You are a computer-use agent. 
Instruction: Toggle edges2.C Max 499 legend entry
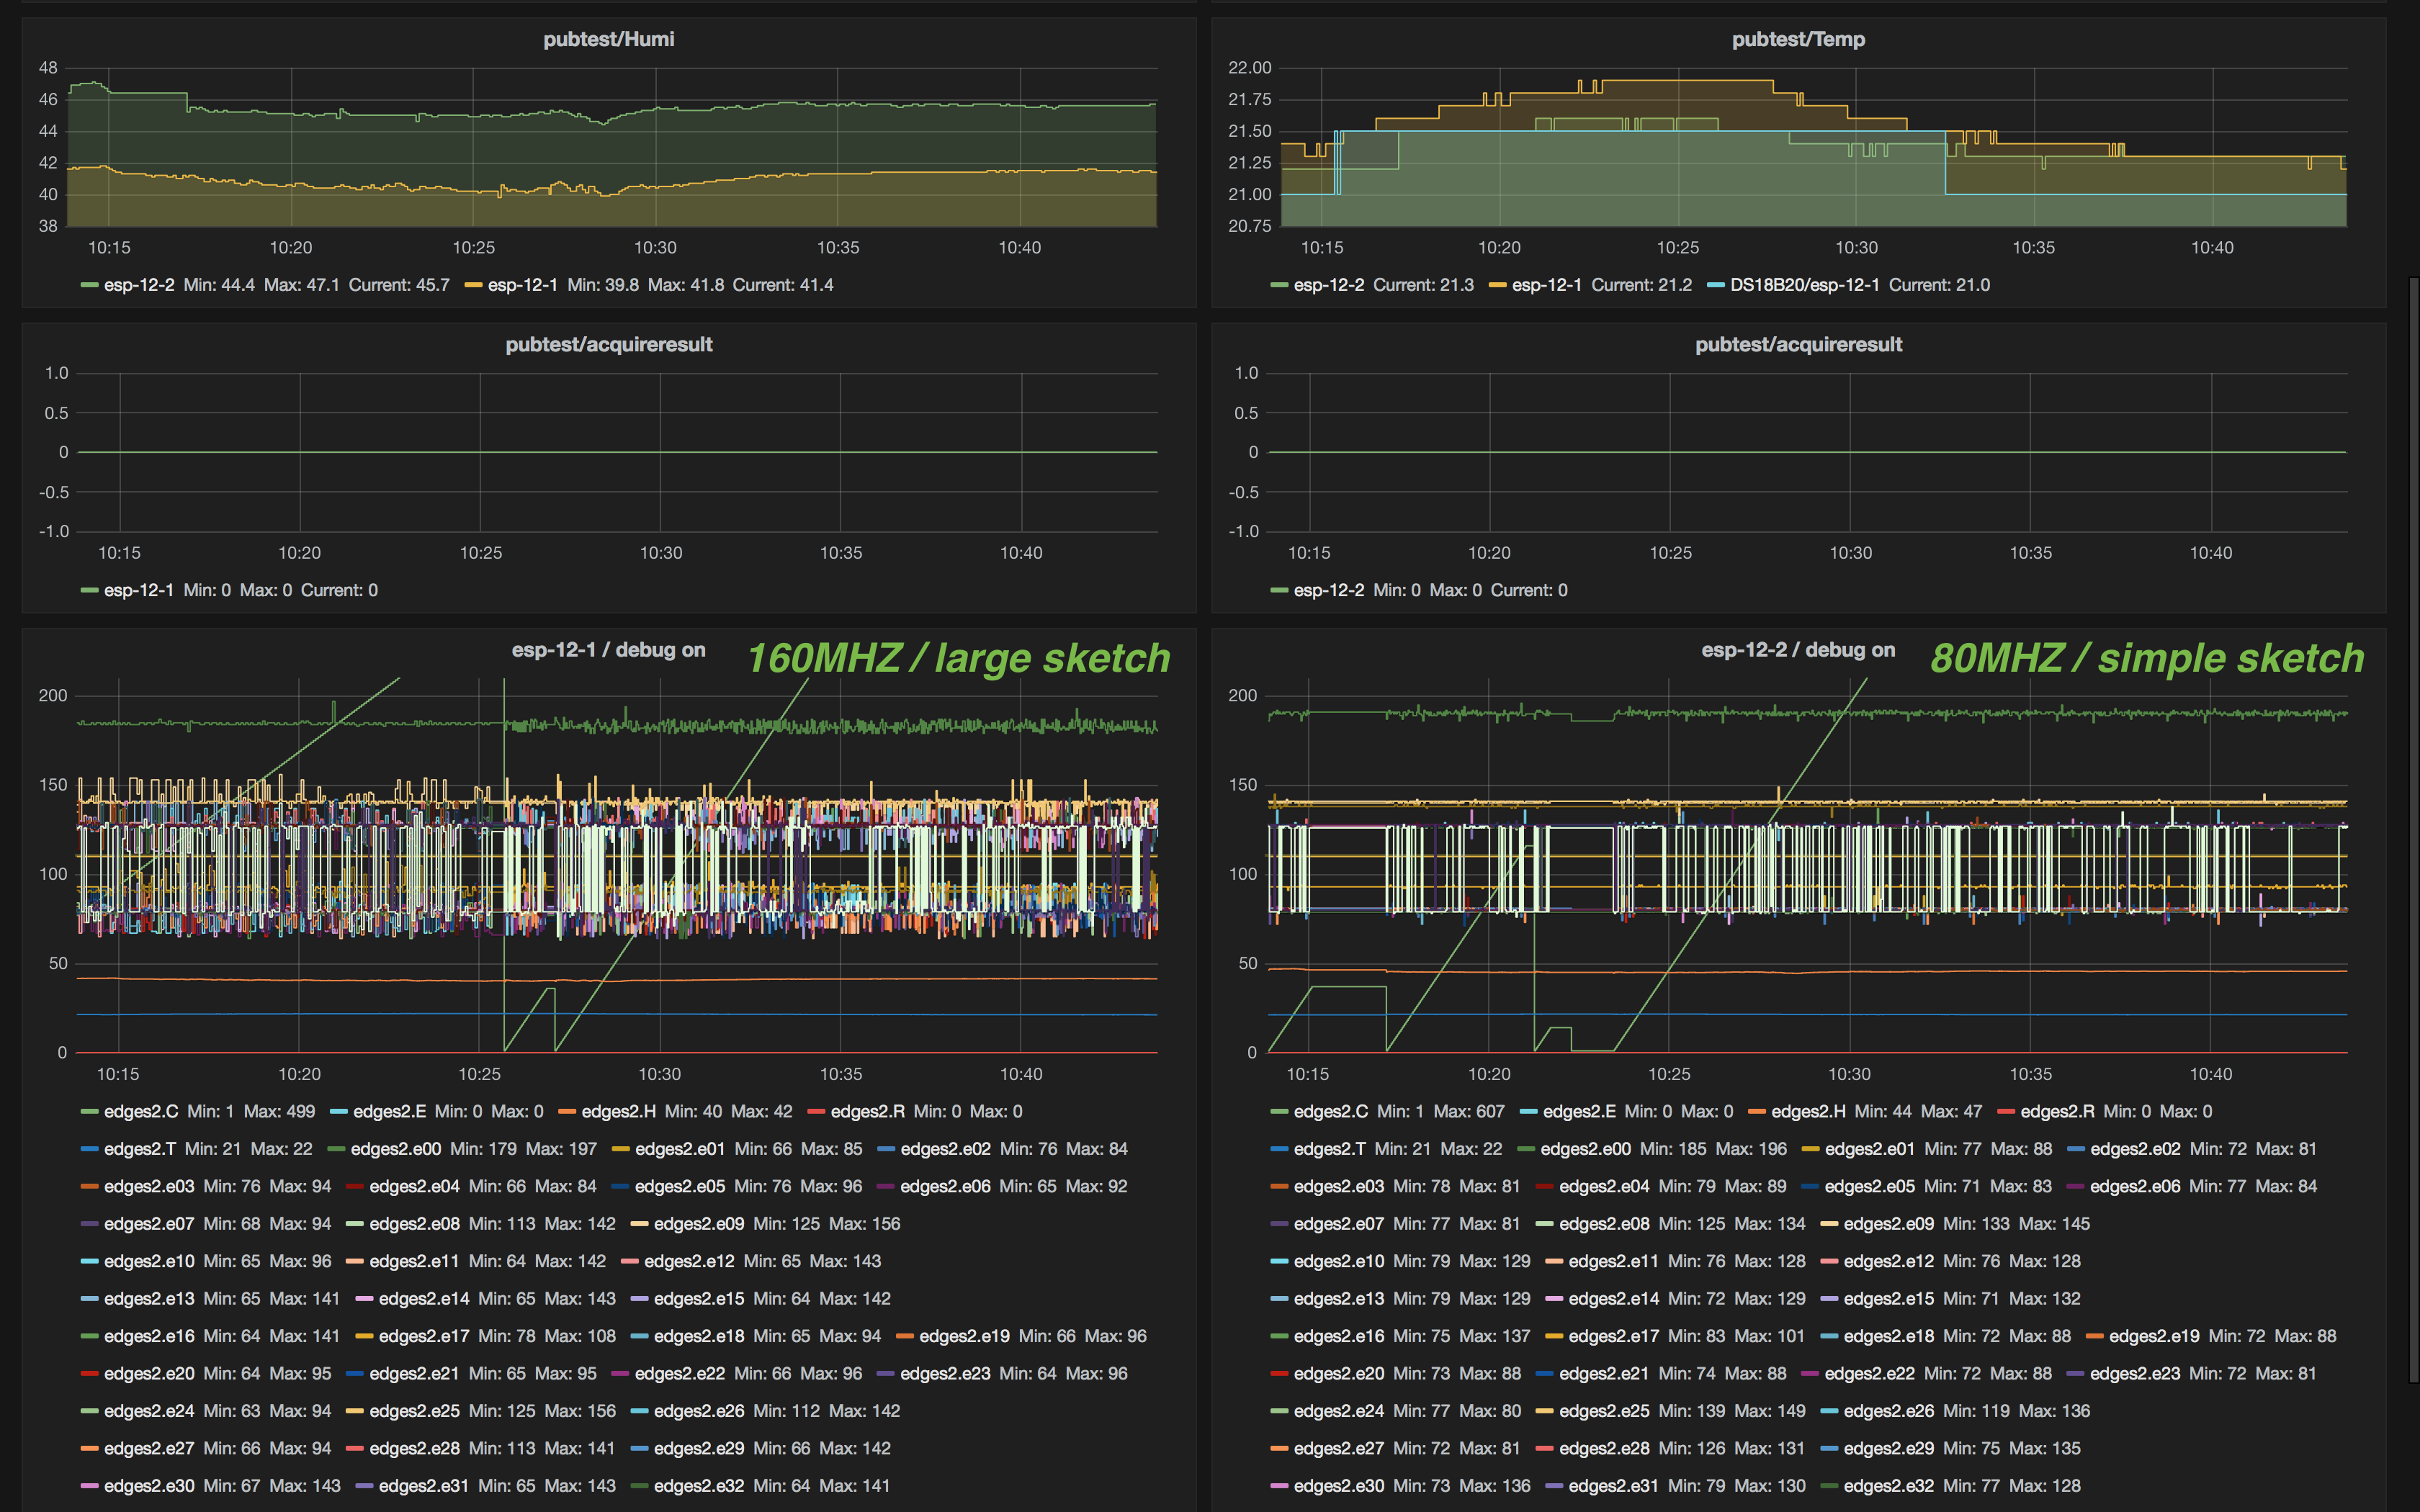pyautogui.click(x=141, y=1111)
